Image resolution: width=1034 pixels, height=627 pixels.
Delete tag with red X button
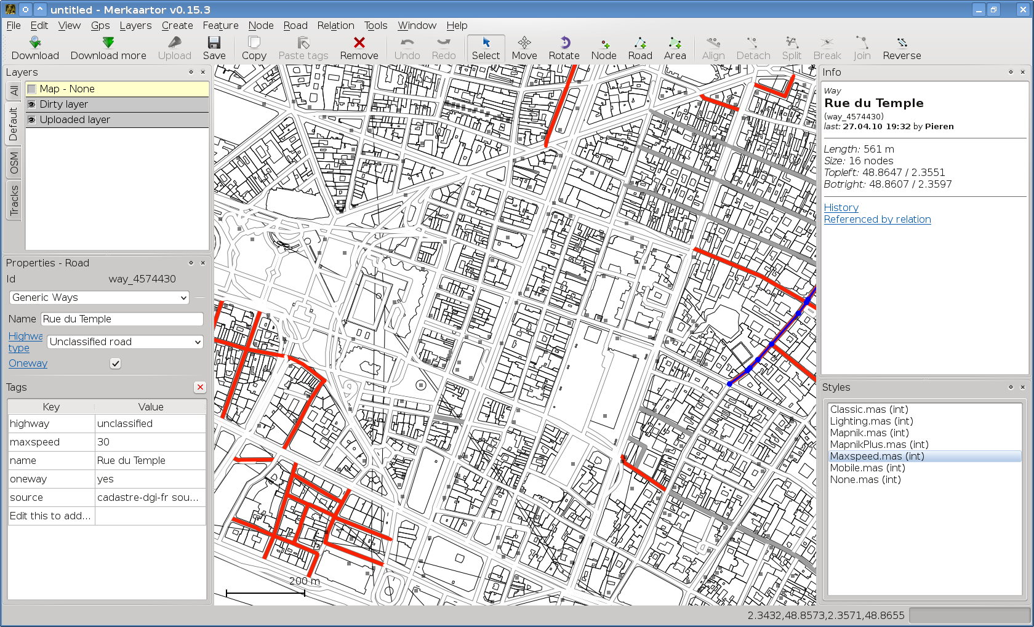[x=200, y=387]
